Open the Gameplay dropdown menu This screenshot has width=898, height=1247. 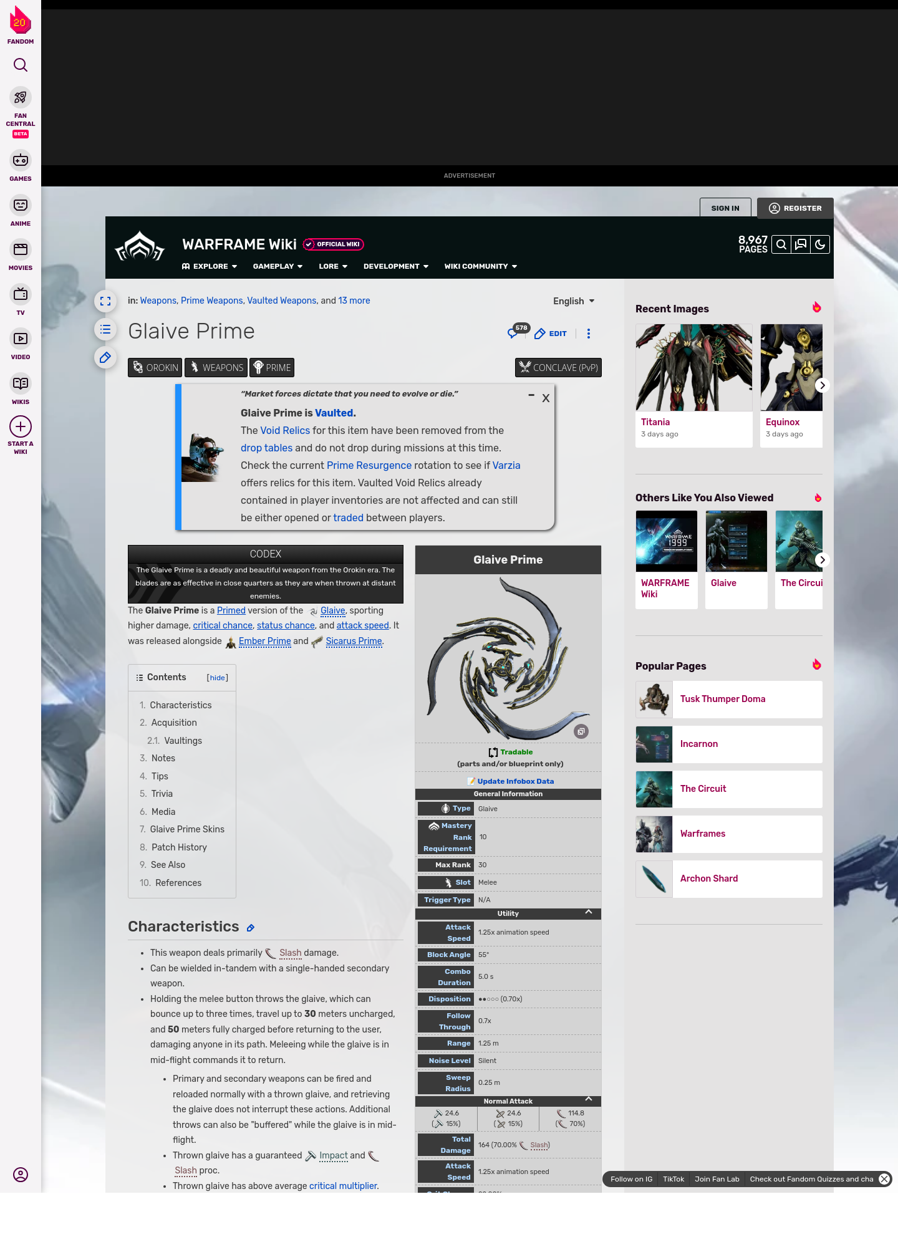click(278, 266)
